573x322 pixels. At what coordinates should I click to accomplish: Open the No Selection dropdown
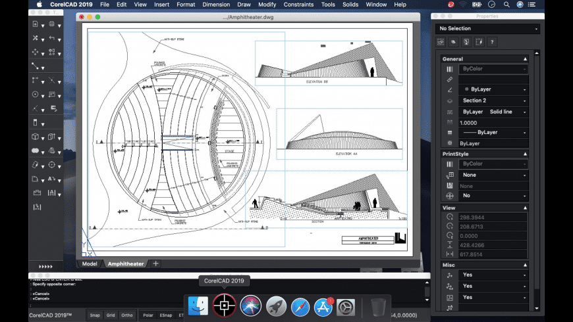tap(487, 29)
